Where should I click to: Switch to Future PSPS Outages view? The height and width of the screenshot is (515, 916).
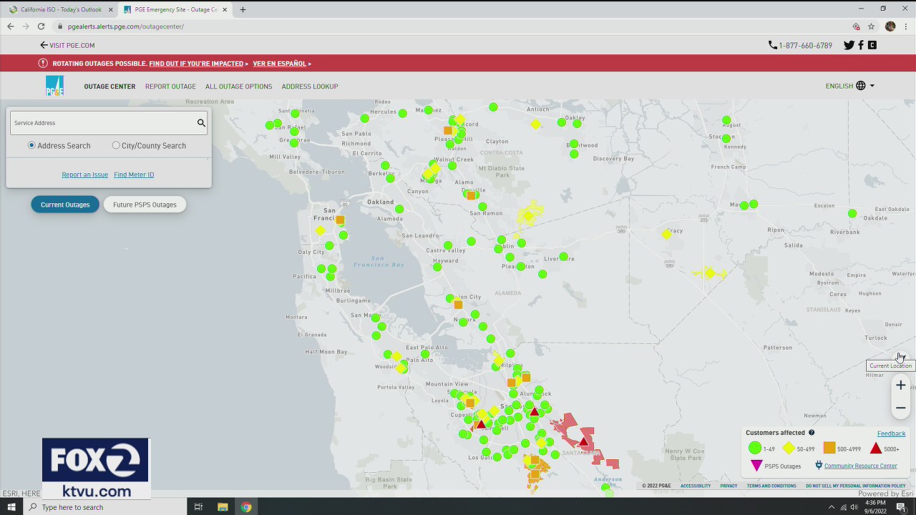point(145,205)
